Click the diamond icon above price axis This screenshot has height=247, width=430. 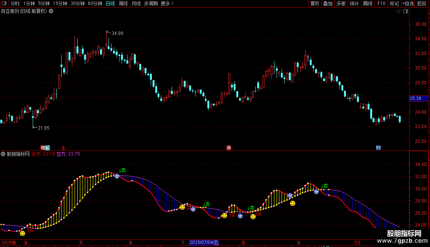pos(398,11)
